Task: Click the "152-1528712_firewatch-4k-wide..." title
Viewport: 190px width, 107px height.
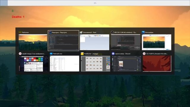Action: [x=157, y=54]
